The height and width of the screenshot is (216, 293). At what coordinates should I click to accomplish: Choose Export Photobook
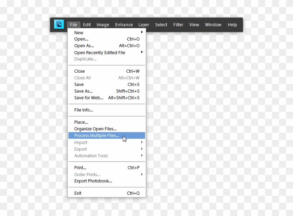(x=93, y=181)
